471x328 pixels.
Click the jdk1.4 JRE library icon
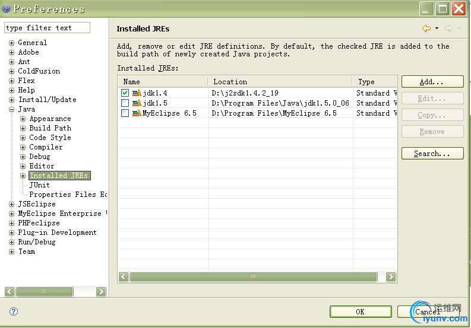pyautogui.click(x=137, y=93)
